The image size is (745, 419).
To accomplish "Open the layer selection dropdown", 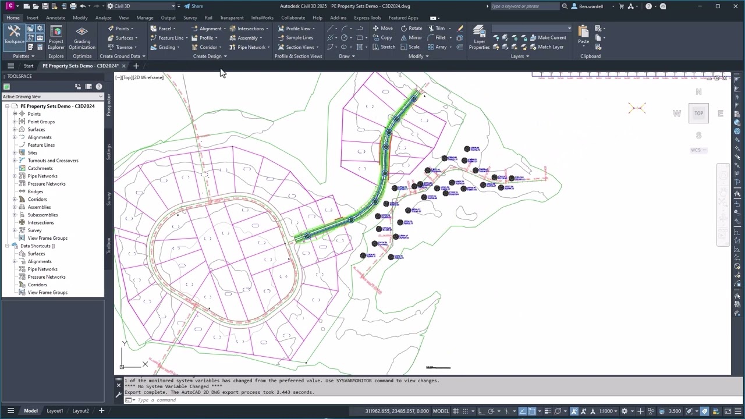I will pyautogui.click(x=533, y=28).
